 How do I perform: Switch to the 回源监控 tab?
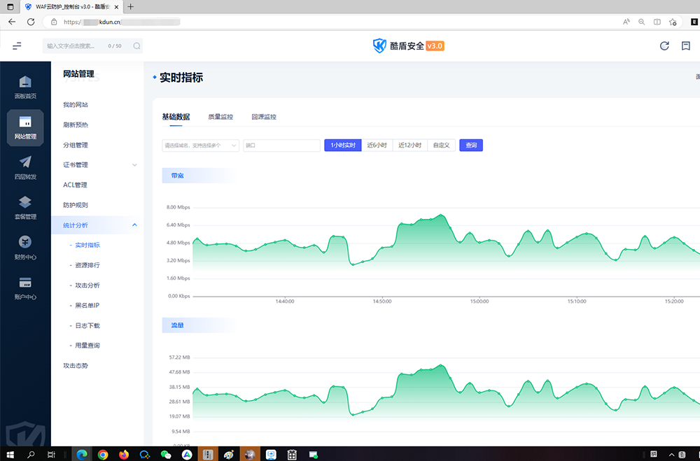[264, 117]
